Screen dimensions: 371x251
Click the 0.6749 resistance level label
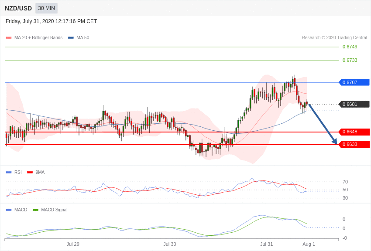[350, 47]
